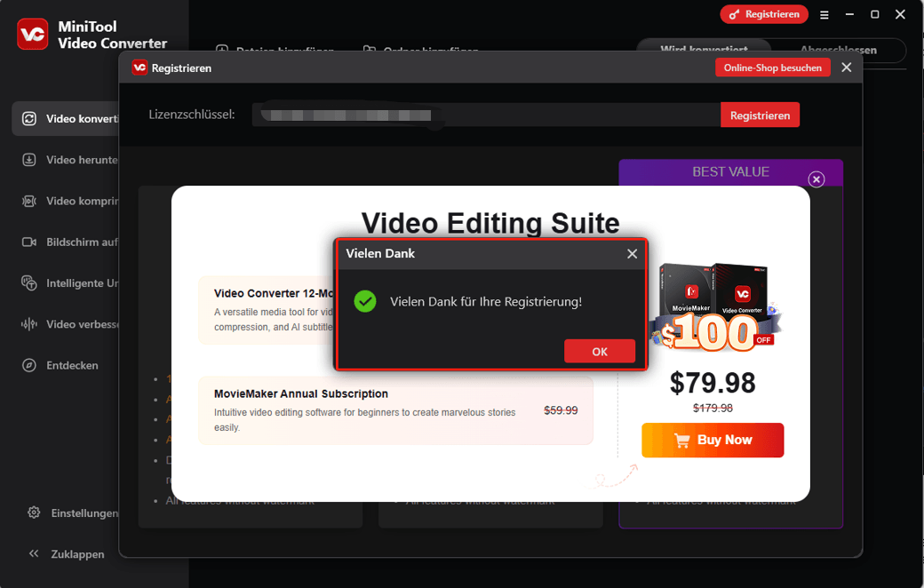Open the Online-Shop besuchen link
This screenshot has width=924, height=588.
pyautogui.click(x=773, y=68)
